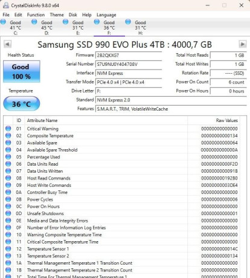Click the Firmware field 2B2QKXG7
Viewport: 250px width, 278px height.
[x=129, y=56]
